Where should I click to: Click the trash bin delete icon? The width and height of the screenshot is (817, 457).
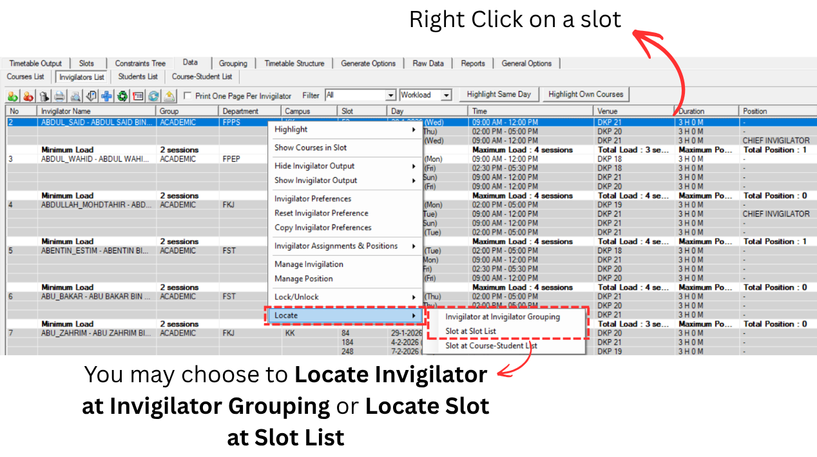(44, 96)
